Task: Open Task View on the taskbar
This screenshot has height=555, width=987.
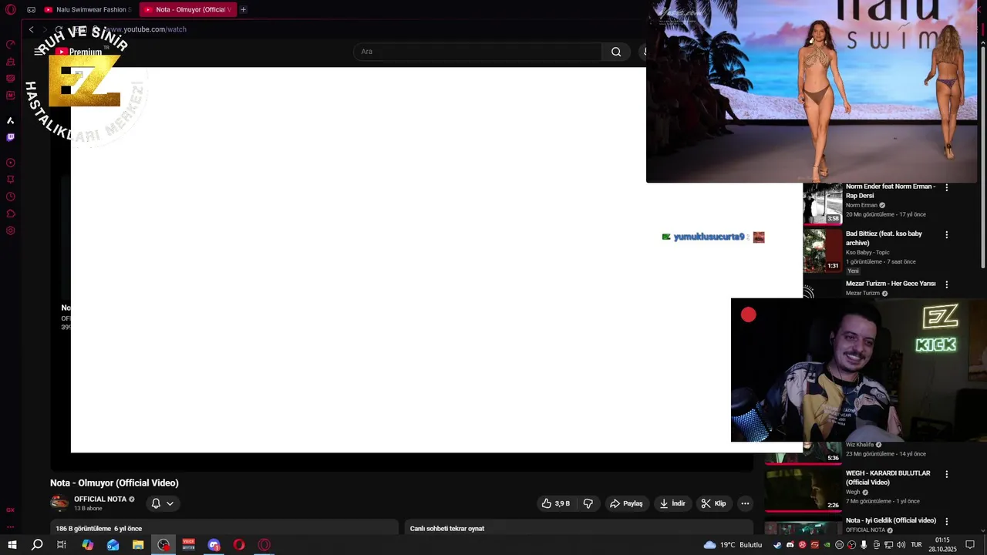Action: point(62,545)
